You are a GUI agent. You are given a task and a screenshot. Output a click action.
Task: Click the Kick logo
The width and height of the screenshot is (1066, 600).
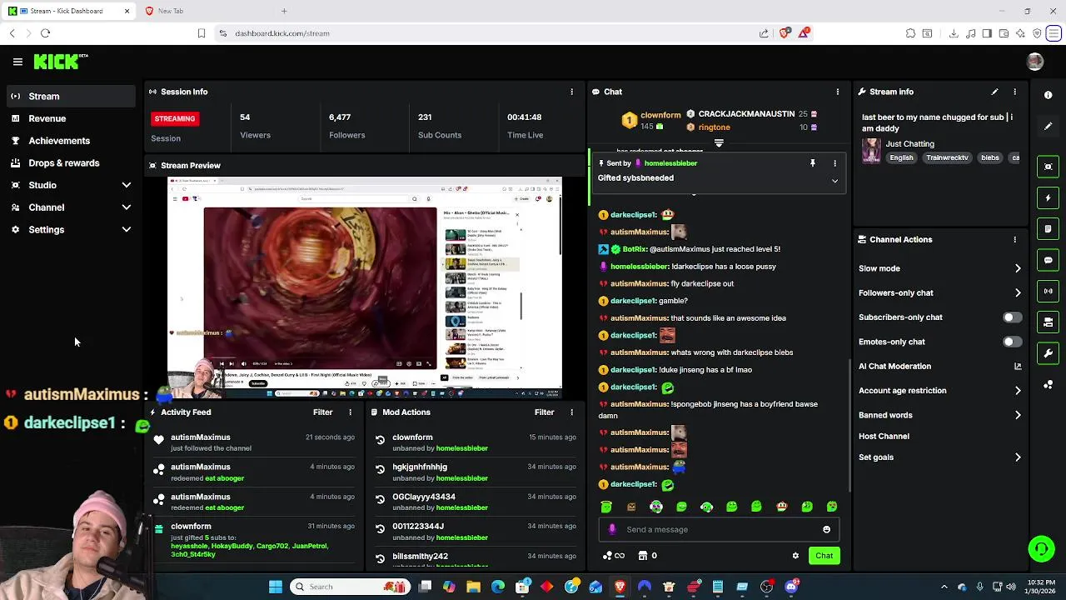pos(57,62)
